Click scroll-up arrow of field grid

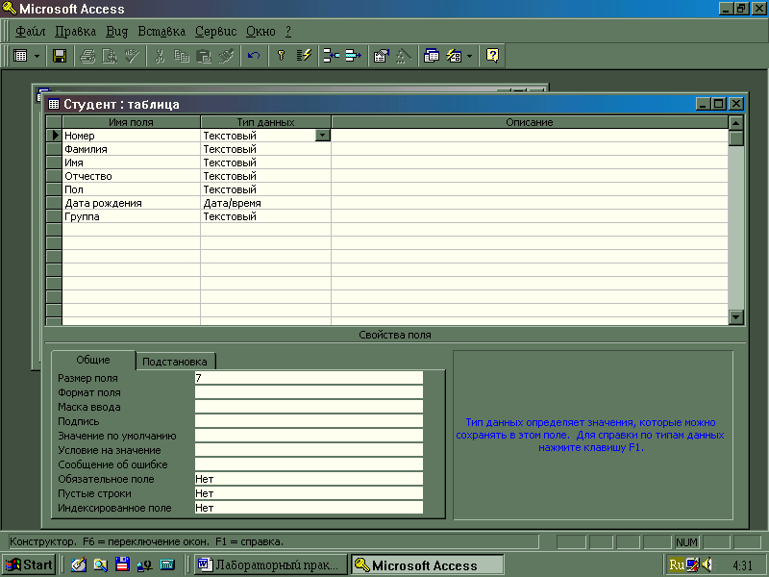(x=736, y=123)
